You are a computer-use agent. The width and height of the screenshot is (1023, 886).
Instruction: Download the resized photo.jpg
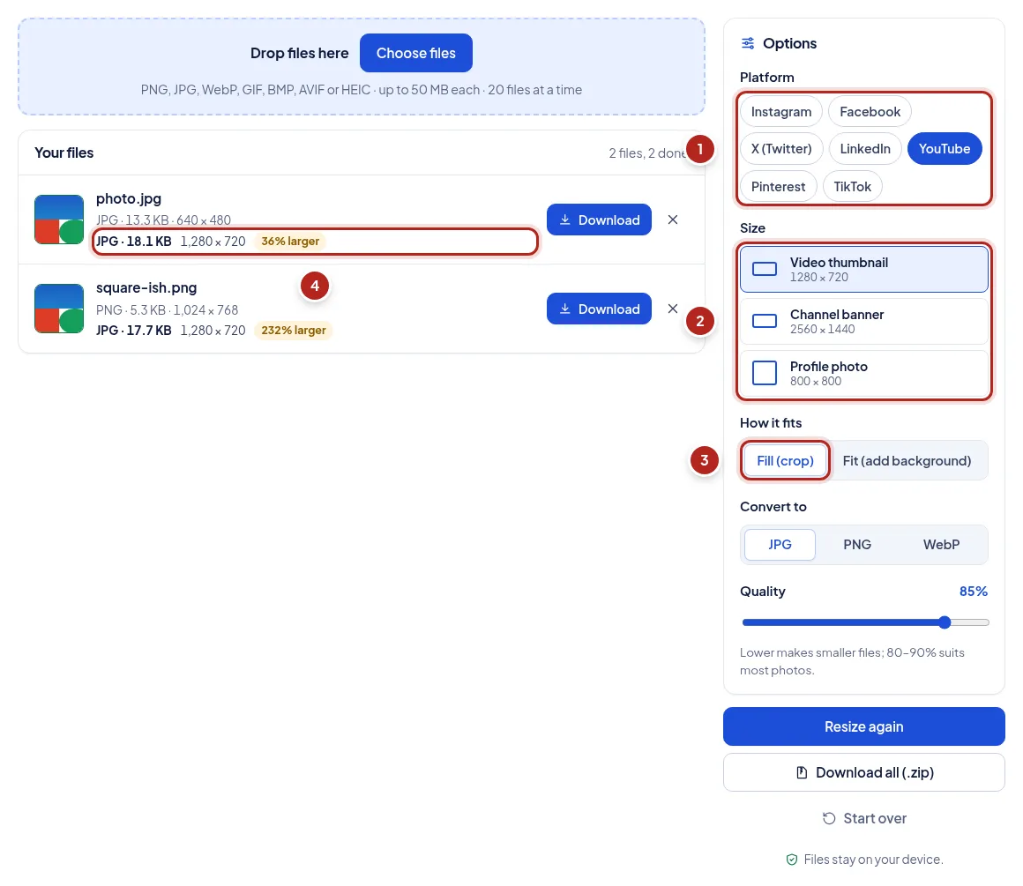coord(599,220)
